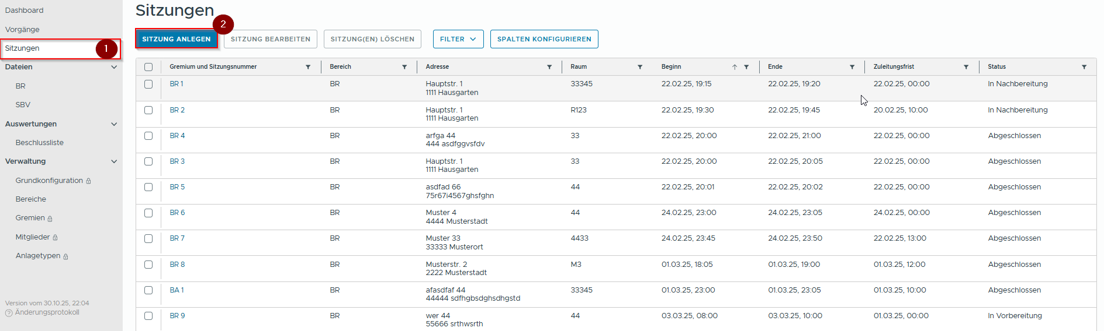Open the Adresse column filter funnel
The height and width of the screenshot is (331, 1104).
pyautogui.click(x=549, y=67)
